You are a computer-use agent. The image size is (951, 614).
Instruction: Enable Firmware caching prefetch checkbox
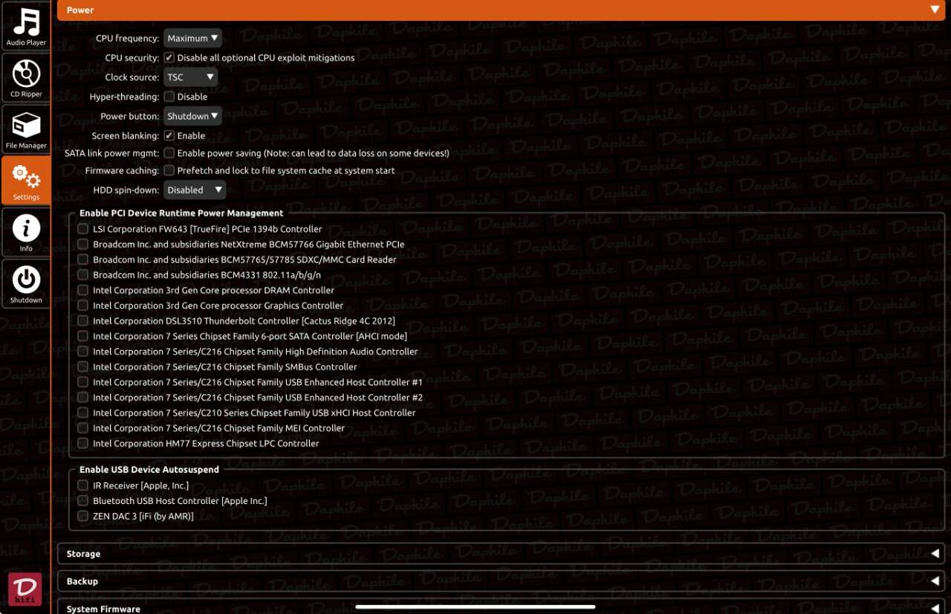(169, 170)
